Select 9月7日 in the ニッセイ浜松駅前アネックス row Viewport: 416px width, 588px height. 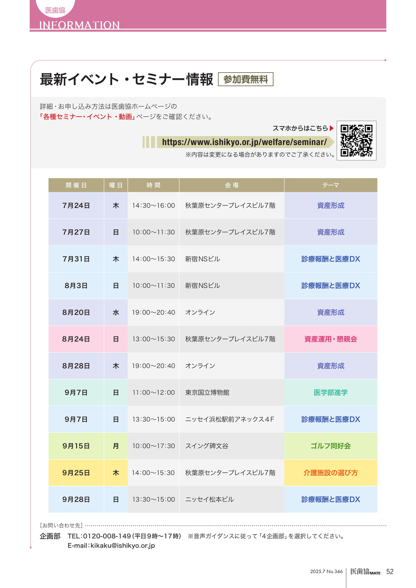pyautogui.click(x=76, y=419)
